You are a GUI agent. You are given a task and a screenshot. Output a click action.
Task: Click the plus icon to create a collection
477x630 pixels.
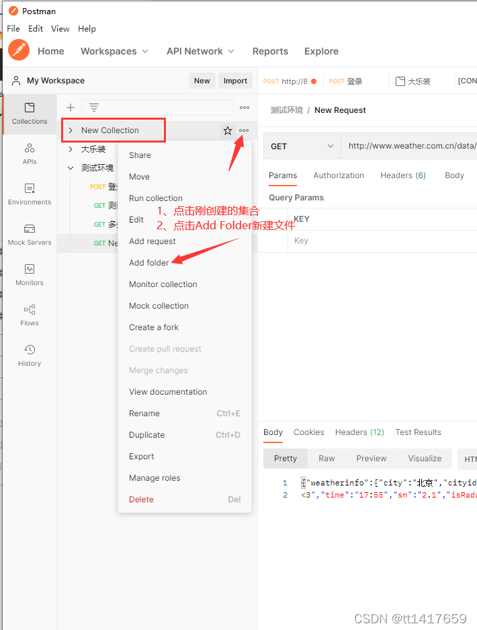pyautogui.click(x=71, y=108)
